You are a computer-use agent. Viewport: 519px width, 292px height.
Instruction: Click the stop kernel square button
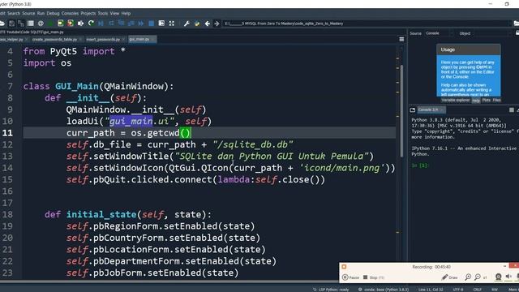512,110
